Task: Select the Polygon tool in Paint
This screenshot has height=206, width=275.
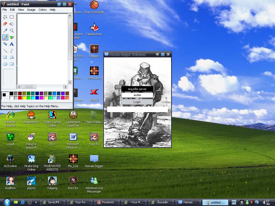Action: tap(12, 57)
